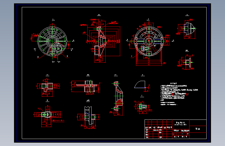Select the left circular ribbed front view
Image resolution: width=225 pixels, height=146 pixels.
click(x=52, y=41)
